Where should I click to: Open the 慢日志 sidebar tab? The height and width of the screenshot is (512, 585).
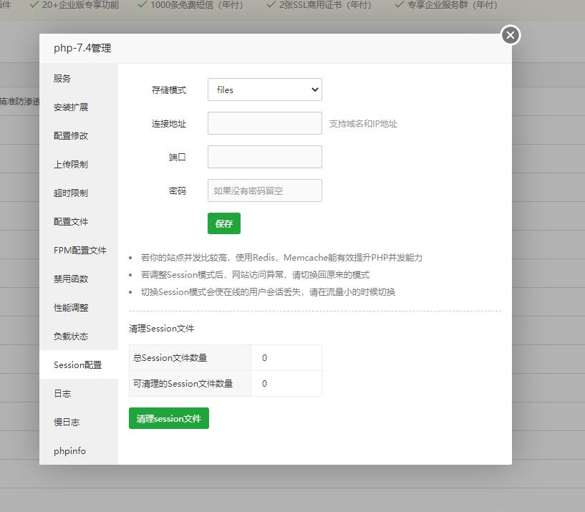point(78,422)
